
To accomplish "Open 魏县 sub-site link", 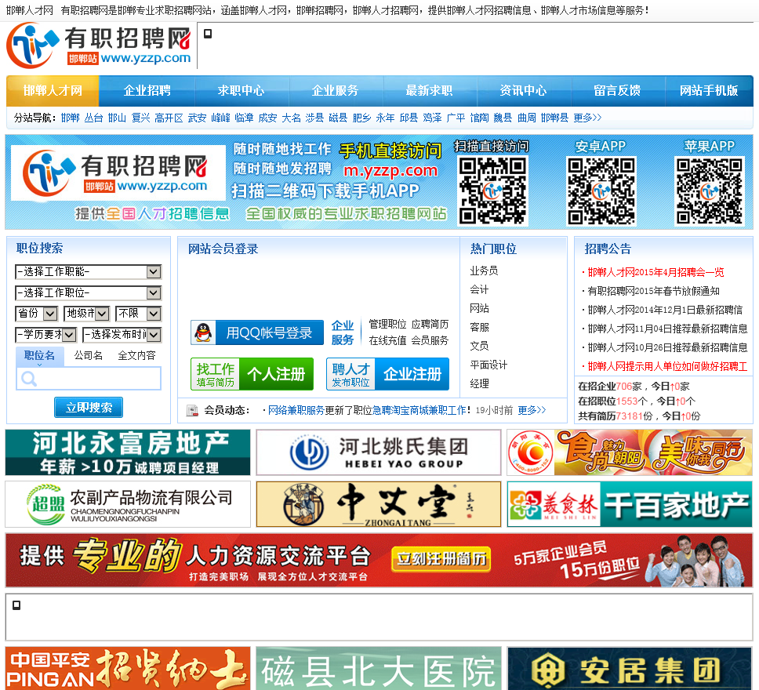I will 503,118.
